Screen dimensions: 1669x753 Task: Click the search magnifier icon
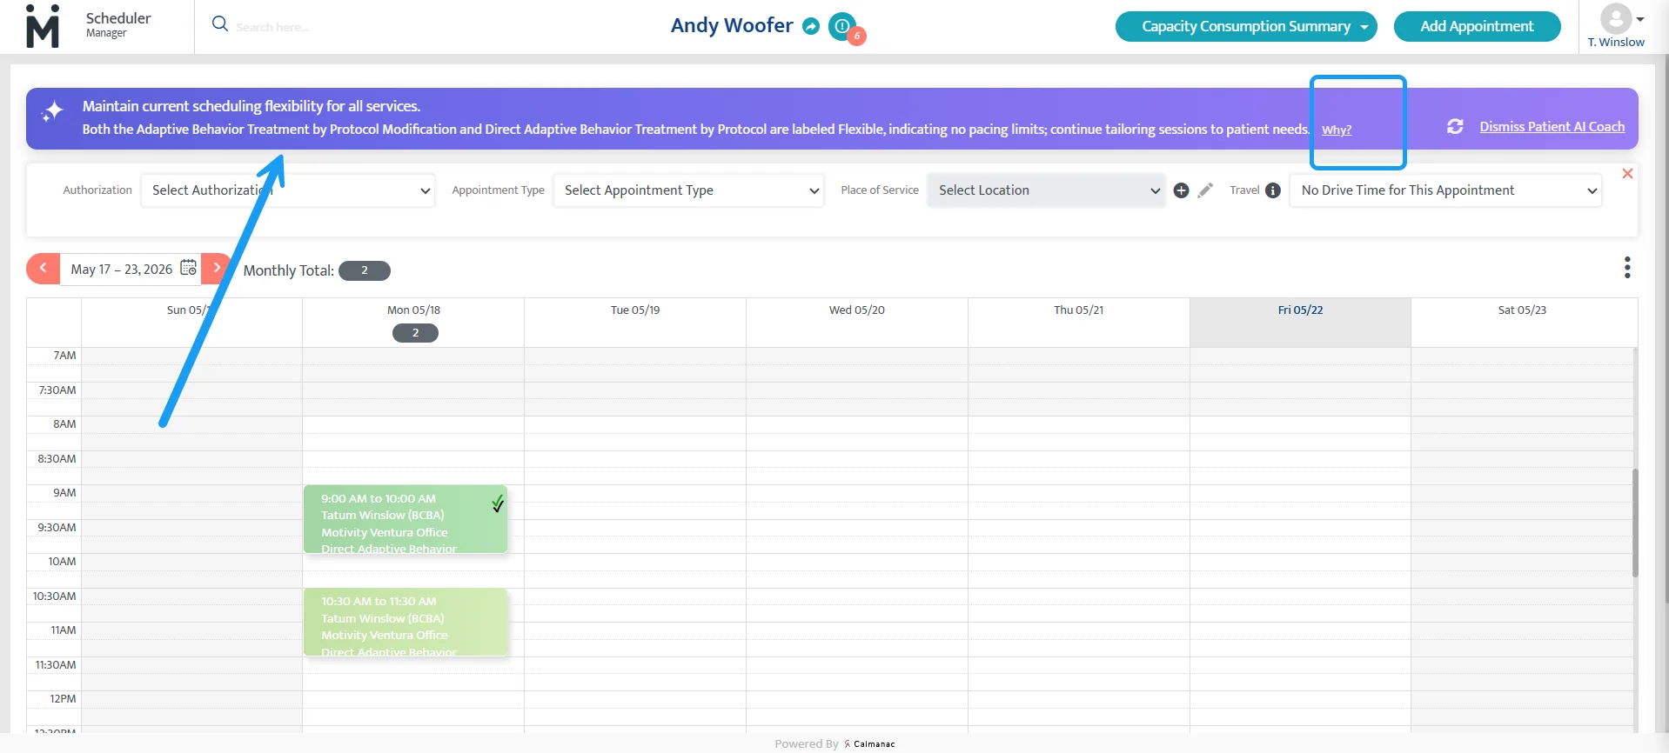tap(220, 23)
